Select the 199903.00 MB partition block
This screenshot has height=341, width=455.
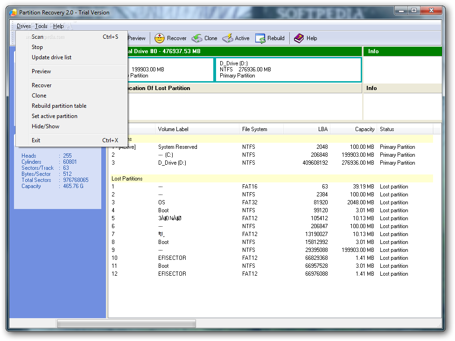click(x=170, y=70)
